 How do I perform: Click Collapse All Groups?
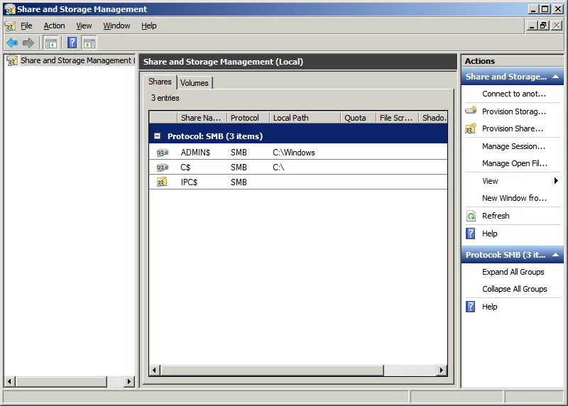(514, 289)
